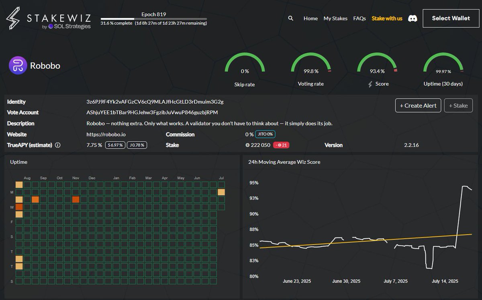Click Select Wallet button
This screenshot has height=300, width=482.
tap(451, 18)
